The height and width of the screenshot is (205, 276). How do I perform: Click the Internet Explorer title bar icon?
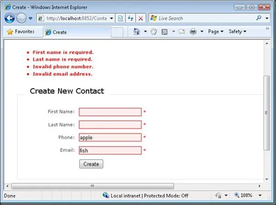(7, 7)
